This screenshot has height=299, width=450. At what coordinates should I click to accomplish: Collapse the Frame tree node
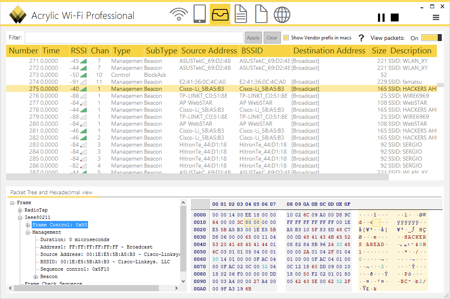point(13,203)
